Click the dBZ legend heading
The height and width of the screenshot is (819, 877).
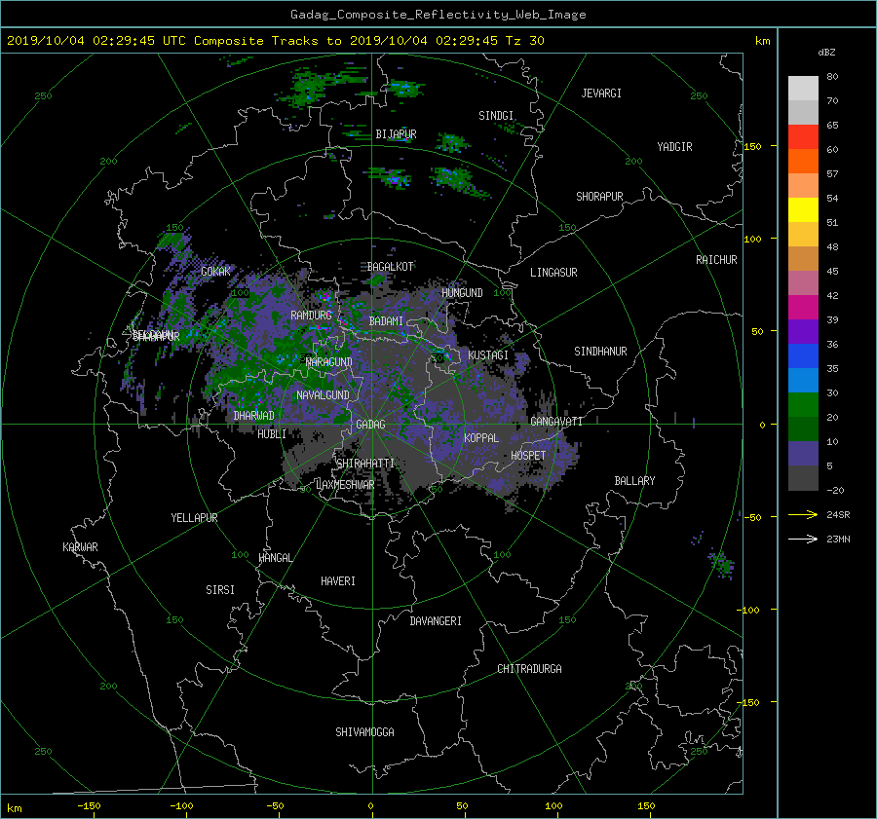(826, 53)
